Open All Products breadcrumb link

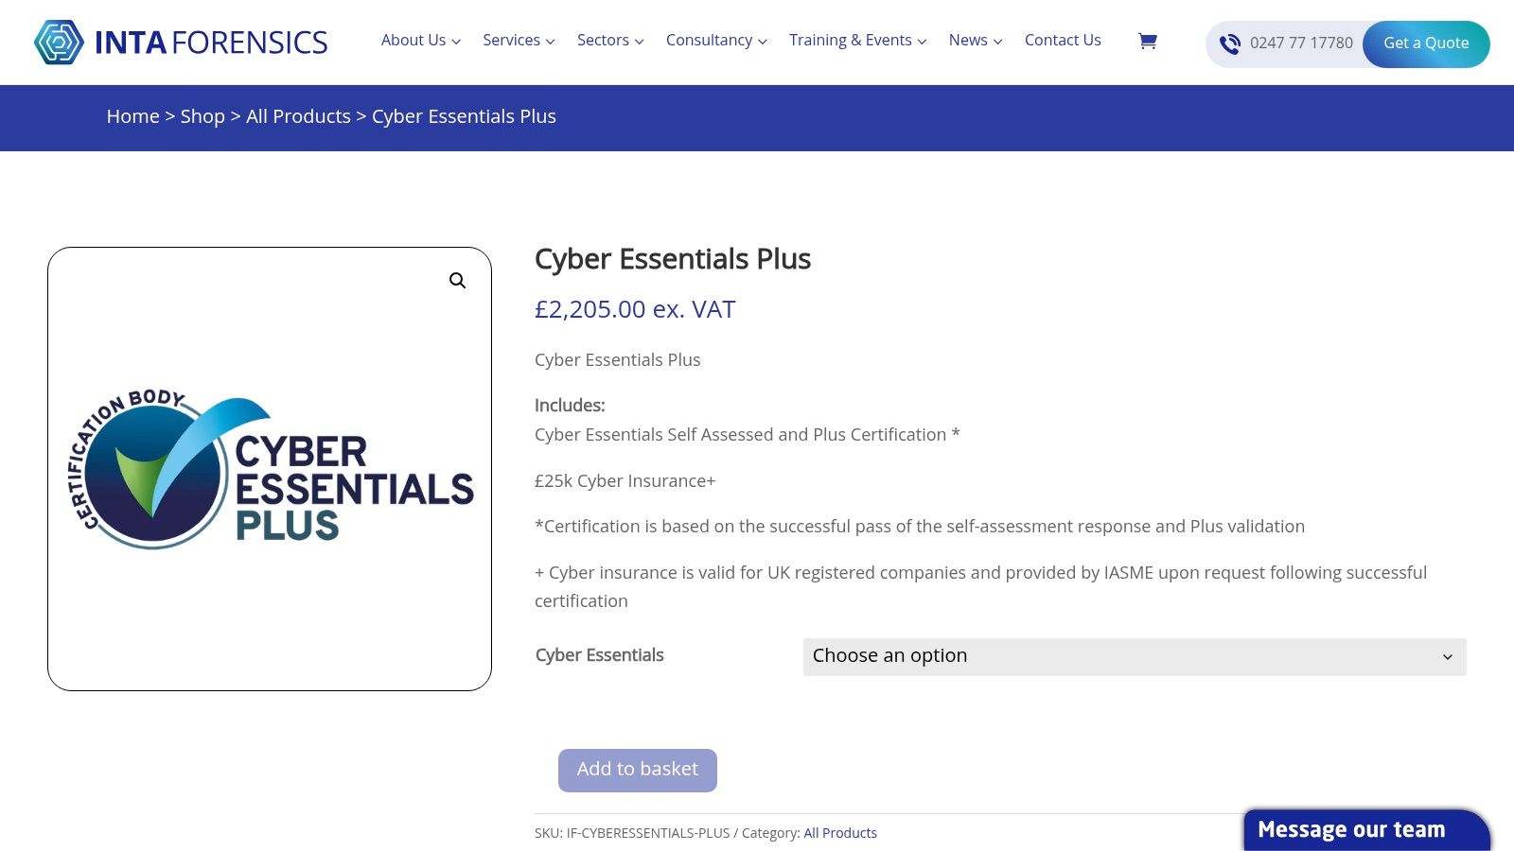298,116
